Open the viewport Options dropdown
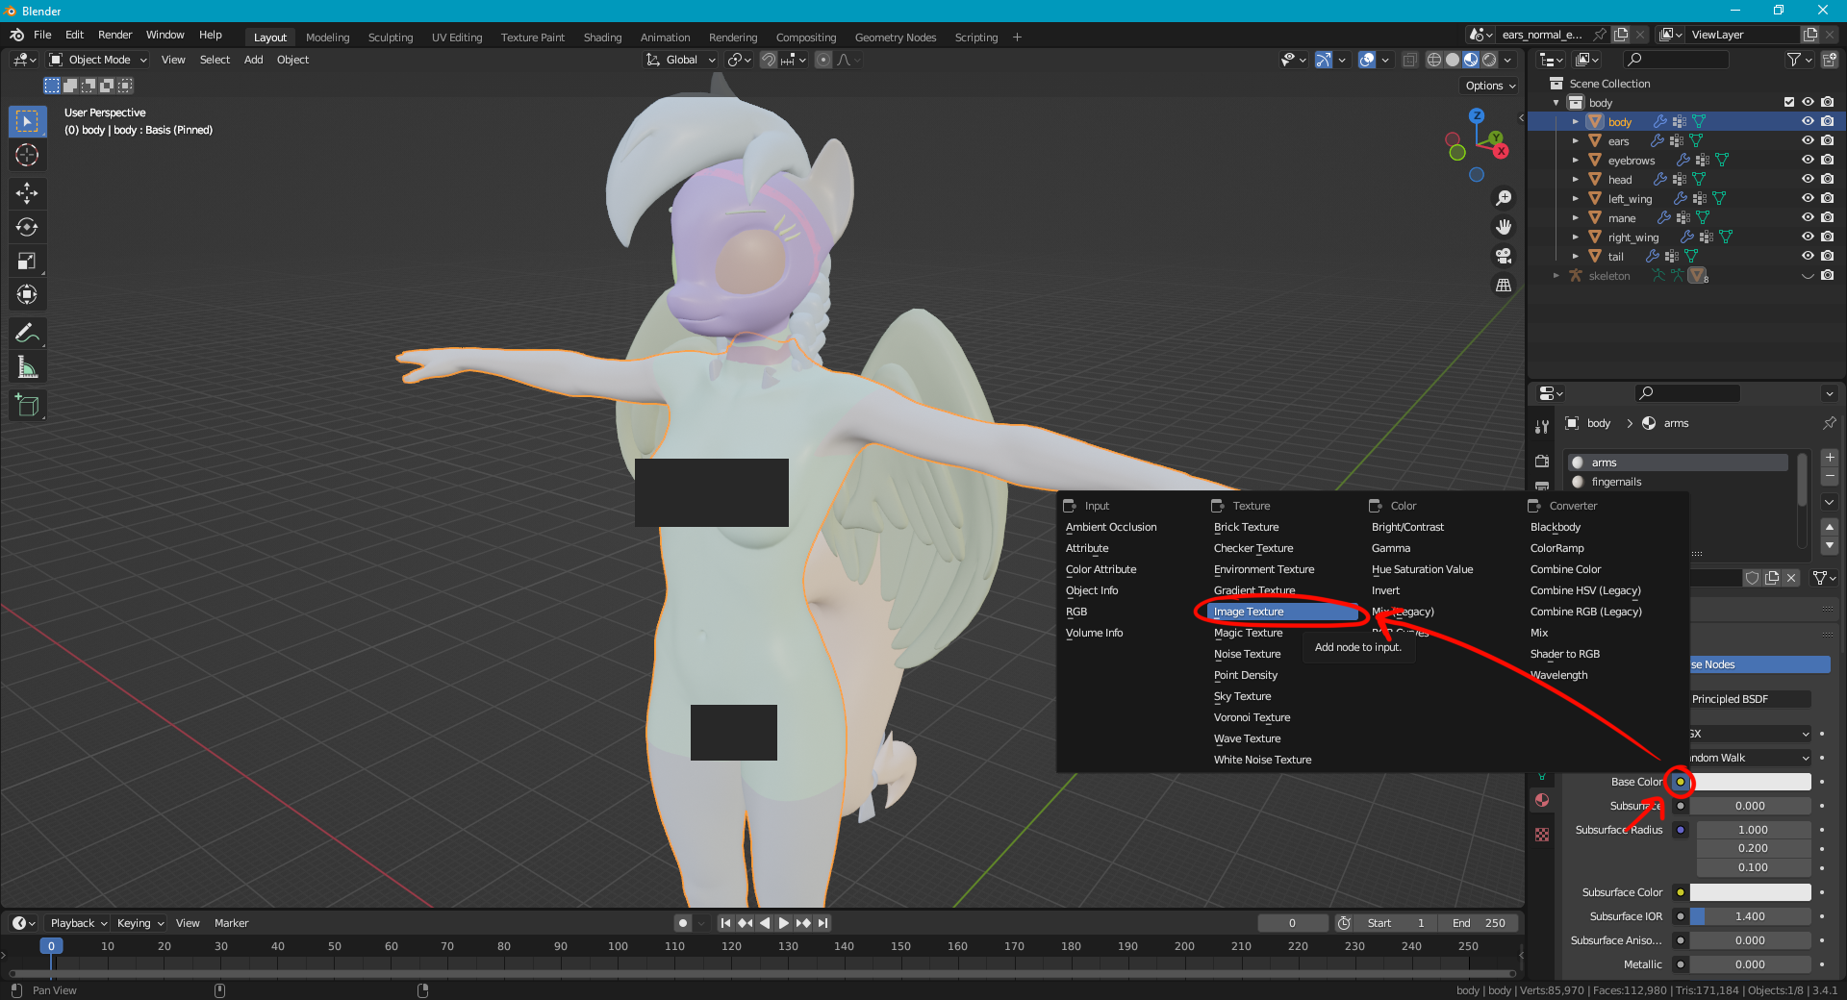Image resolution: width=1847 pixels, height=1000 pixels. click(1490, 86)
